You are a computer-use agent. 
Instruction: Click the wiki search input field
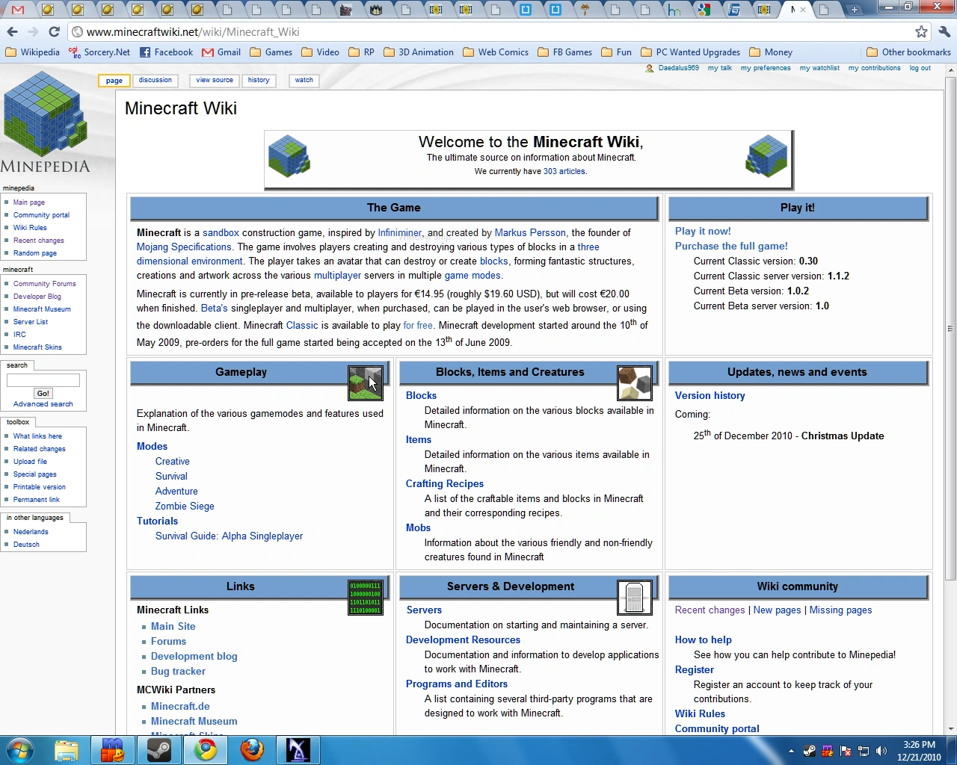pyautogui.click(x=43, y=380)
